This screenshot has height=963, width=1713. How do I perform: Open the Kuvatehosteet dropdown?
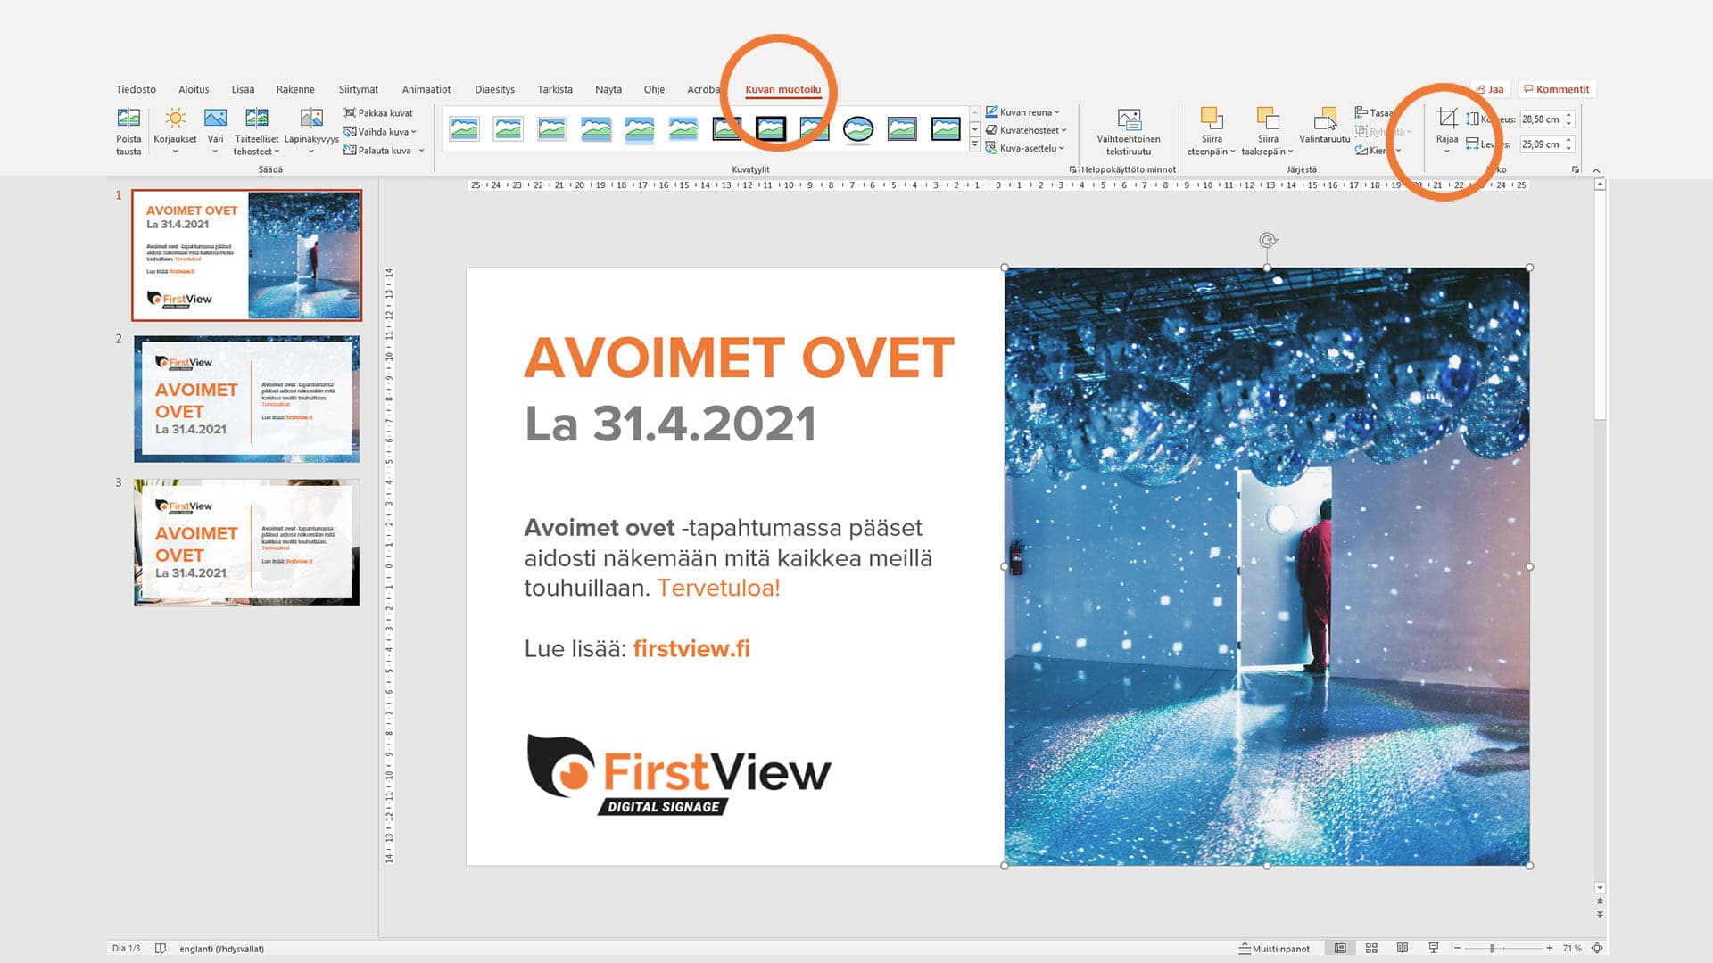pyautogui.click(x=1026, y=130)
